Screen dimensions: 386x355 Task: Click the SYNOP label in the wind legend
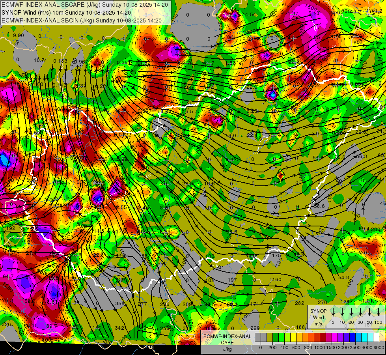coord(318,311)
